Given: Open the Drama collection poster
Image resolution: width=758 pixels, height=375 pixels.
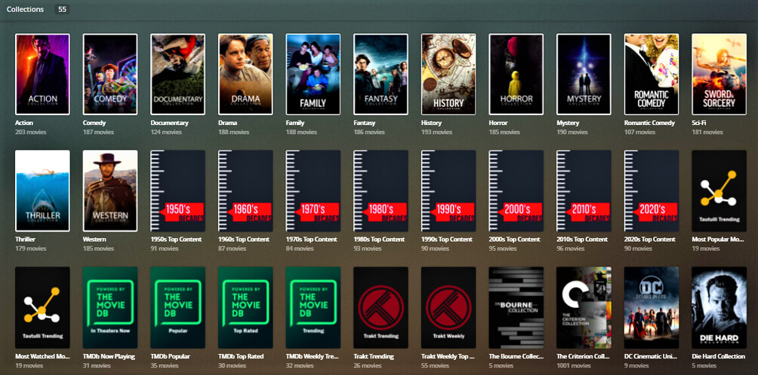Looking at the screenshot, I should [x=245, y=75].
